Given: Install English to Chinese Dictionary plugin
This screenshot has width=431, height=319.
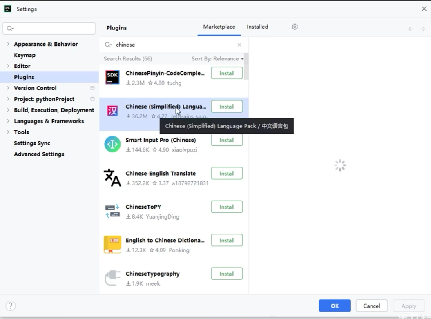Looking at the screenshot, I should 227,241.
